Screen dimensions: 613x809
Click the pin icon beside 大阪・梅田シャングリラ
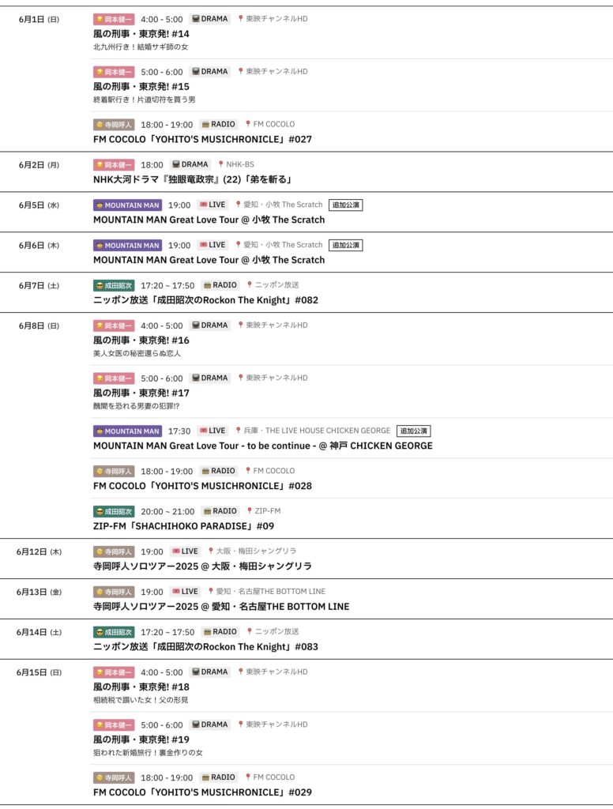click(211, 551)
